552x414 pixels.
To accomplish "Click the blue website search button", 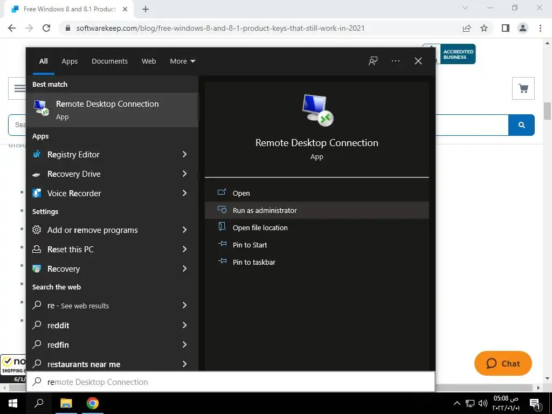I will (x=521, y=125).
